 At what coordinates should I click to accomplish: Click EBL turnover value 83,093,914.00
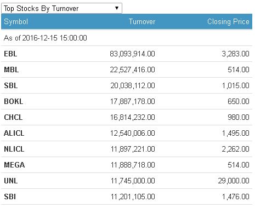pos(132,54)
